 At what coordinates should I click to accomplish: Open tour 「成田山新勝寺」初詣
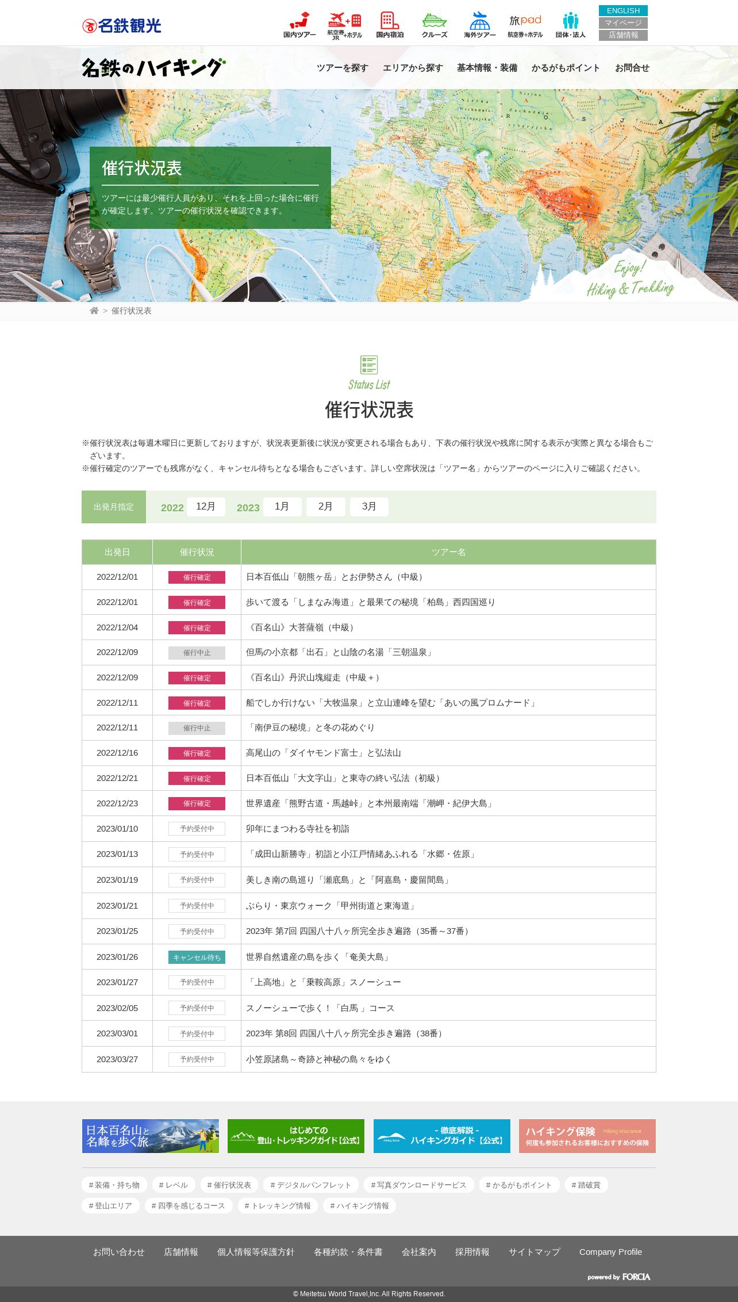(362, 854)
